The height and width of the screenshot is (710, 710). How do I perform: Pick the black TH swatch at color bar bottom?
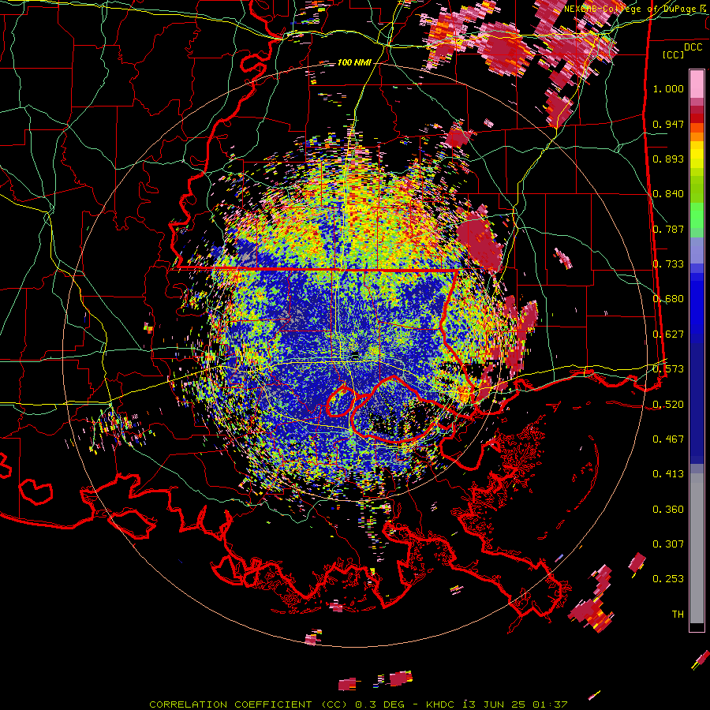pos(697,626)
